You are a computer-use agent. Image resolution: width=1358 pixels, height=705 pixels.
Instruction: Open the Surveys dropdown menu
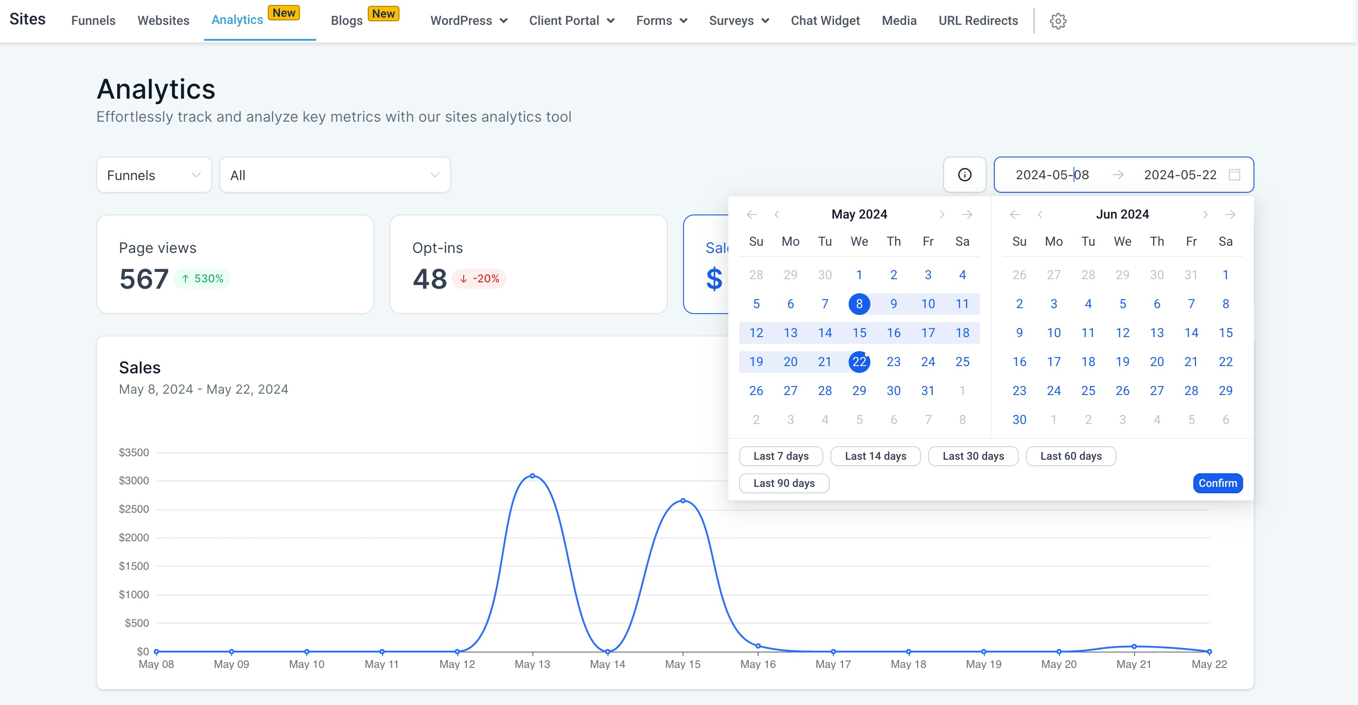click(x=739, y=20)
